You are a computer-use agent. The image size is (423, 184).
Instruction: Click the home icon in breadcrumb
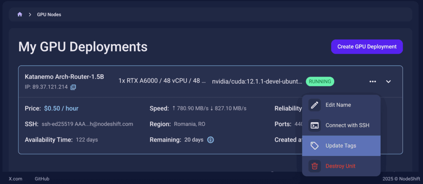(x=19, y=14)
